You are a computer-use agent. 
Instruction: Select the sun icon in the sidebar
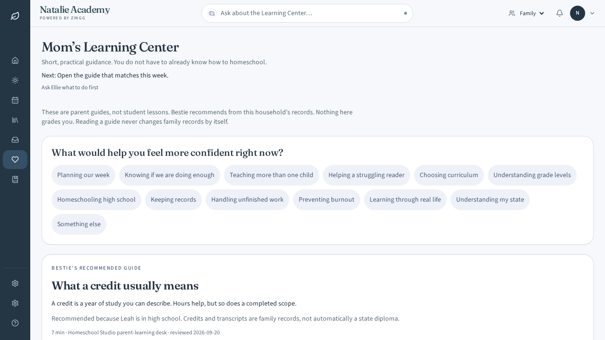pyautogui.click(x=15, y=80)
